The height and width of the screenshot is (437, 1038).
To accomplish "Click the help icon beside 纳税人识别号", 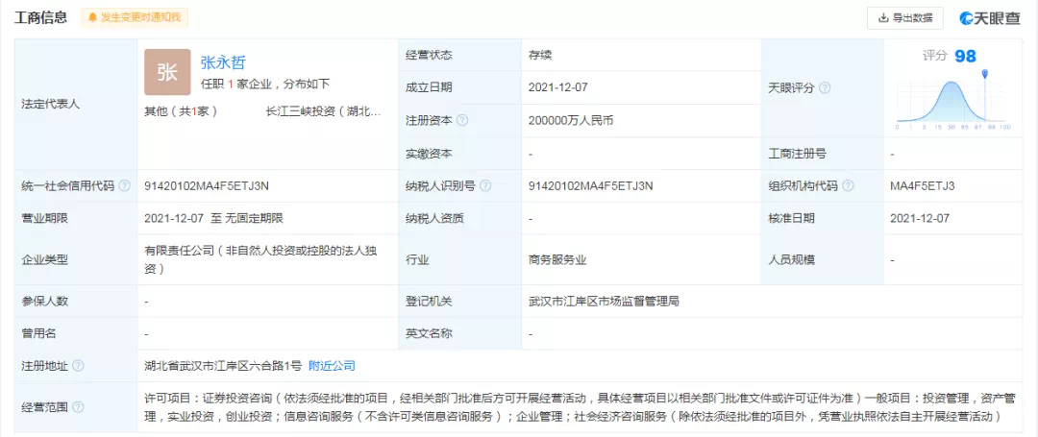I will 485,186.
